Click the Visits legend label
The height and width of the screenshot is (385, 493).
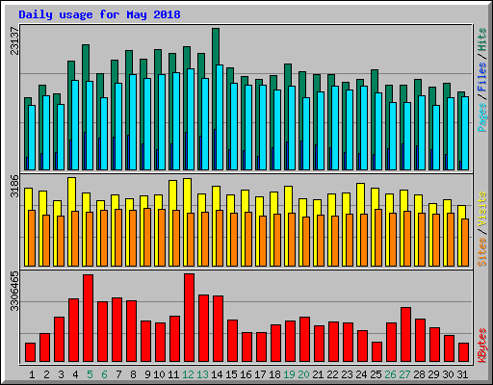click(x=482, y=209)
